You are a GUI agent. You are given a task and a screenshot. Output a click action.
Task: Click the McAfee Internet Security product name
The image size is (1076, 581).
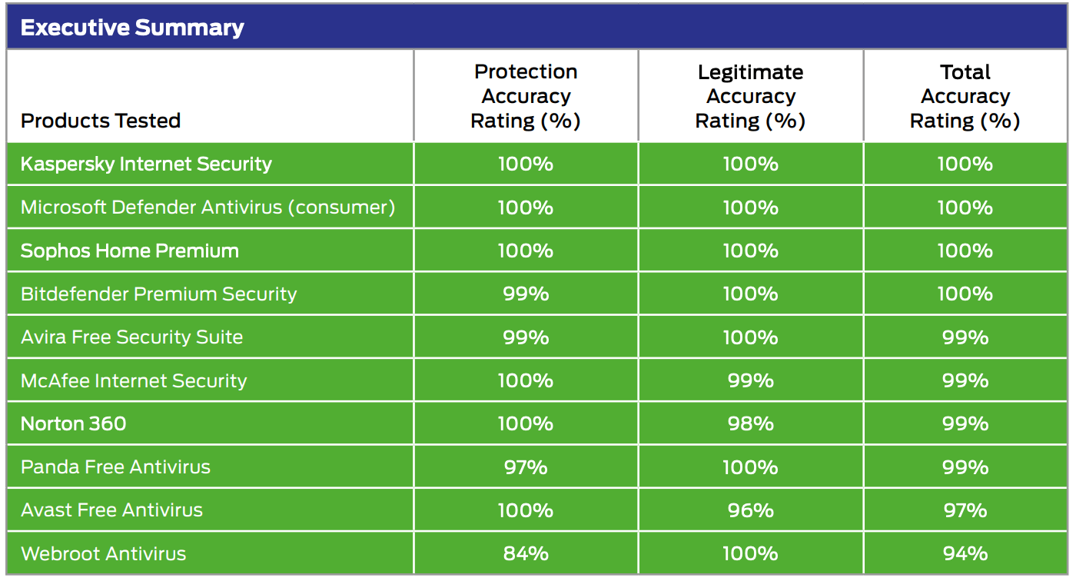134,381
